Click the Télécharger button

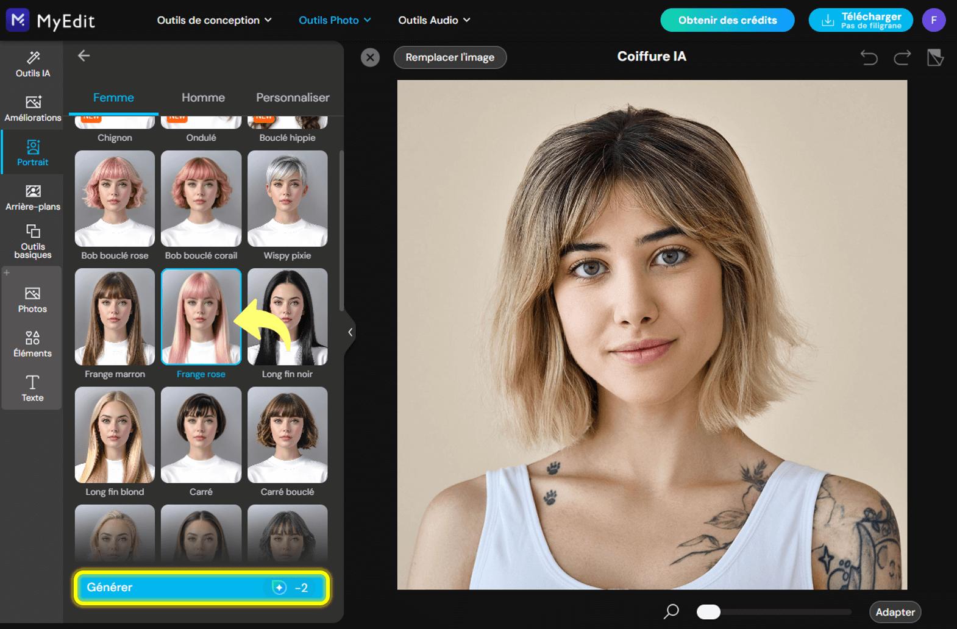[x=861, y=20]
